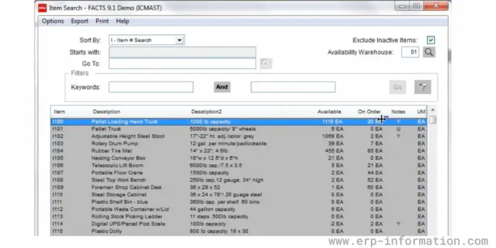Open the Export menu
The height and width of the screenshot is (248, 496).
coord(79,21)
